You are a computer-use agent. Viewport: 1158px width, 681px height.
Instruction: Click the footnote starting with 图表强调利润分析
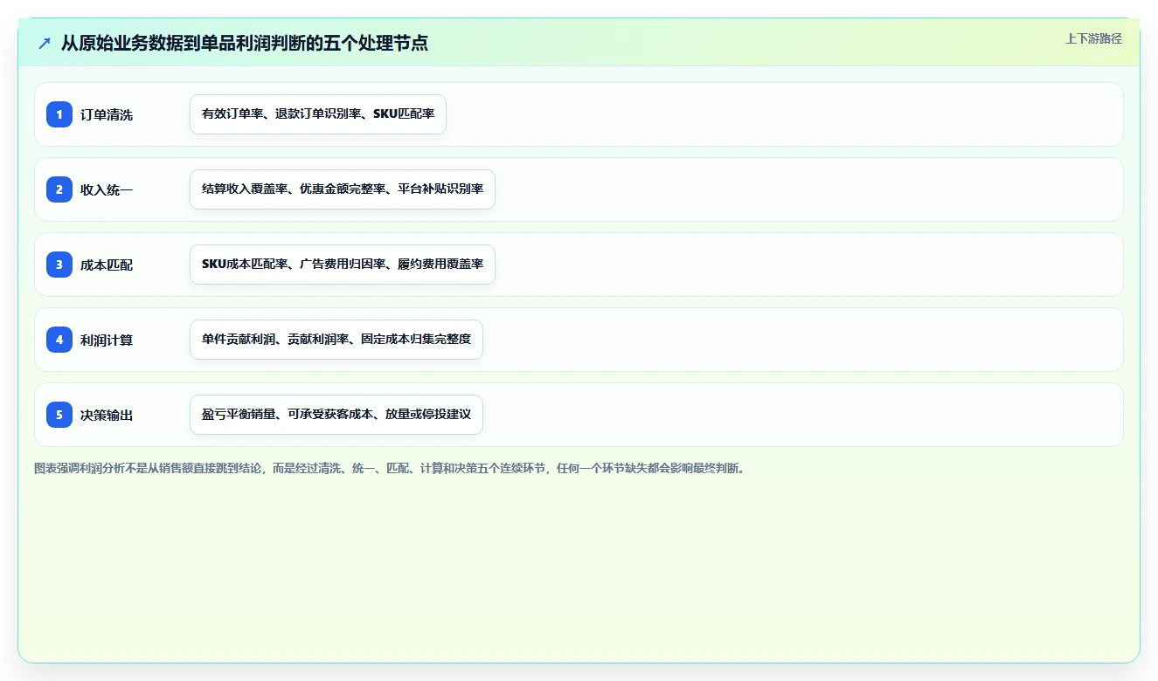[x=391, y=469]
